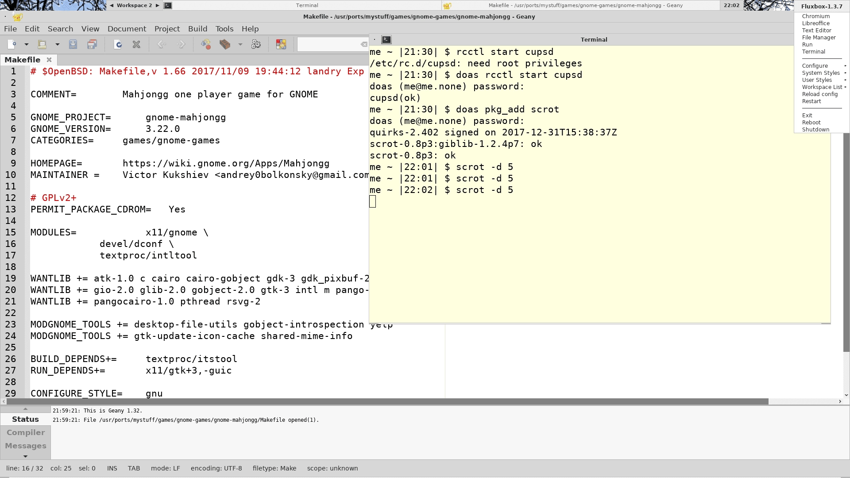Viewport: 850px width, 478px height.
Task: Reload the current file from disk
Action: coord(118,44)
